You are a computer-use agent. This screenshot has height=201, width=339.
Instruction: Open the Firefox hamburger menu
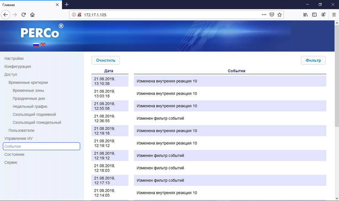point(334,15)
